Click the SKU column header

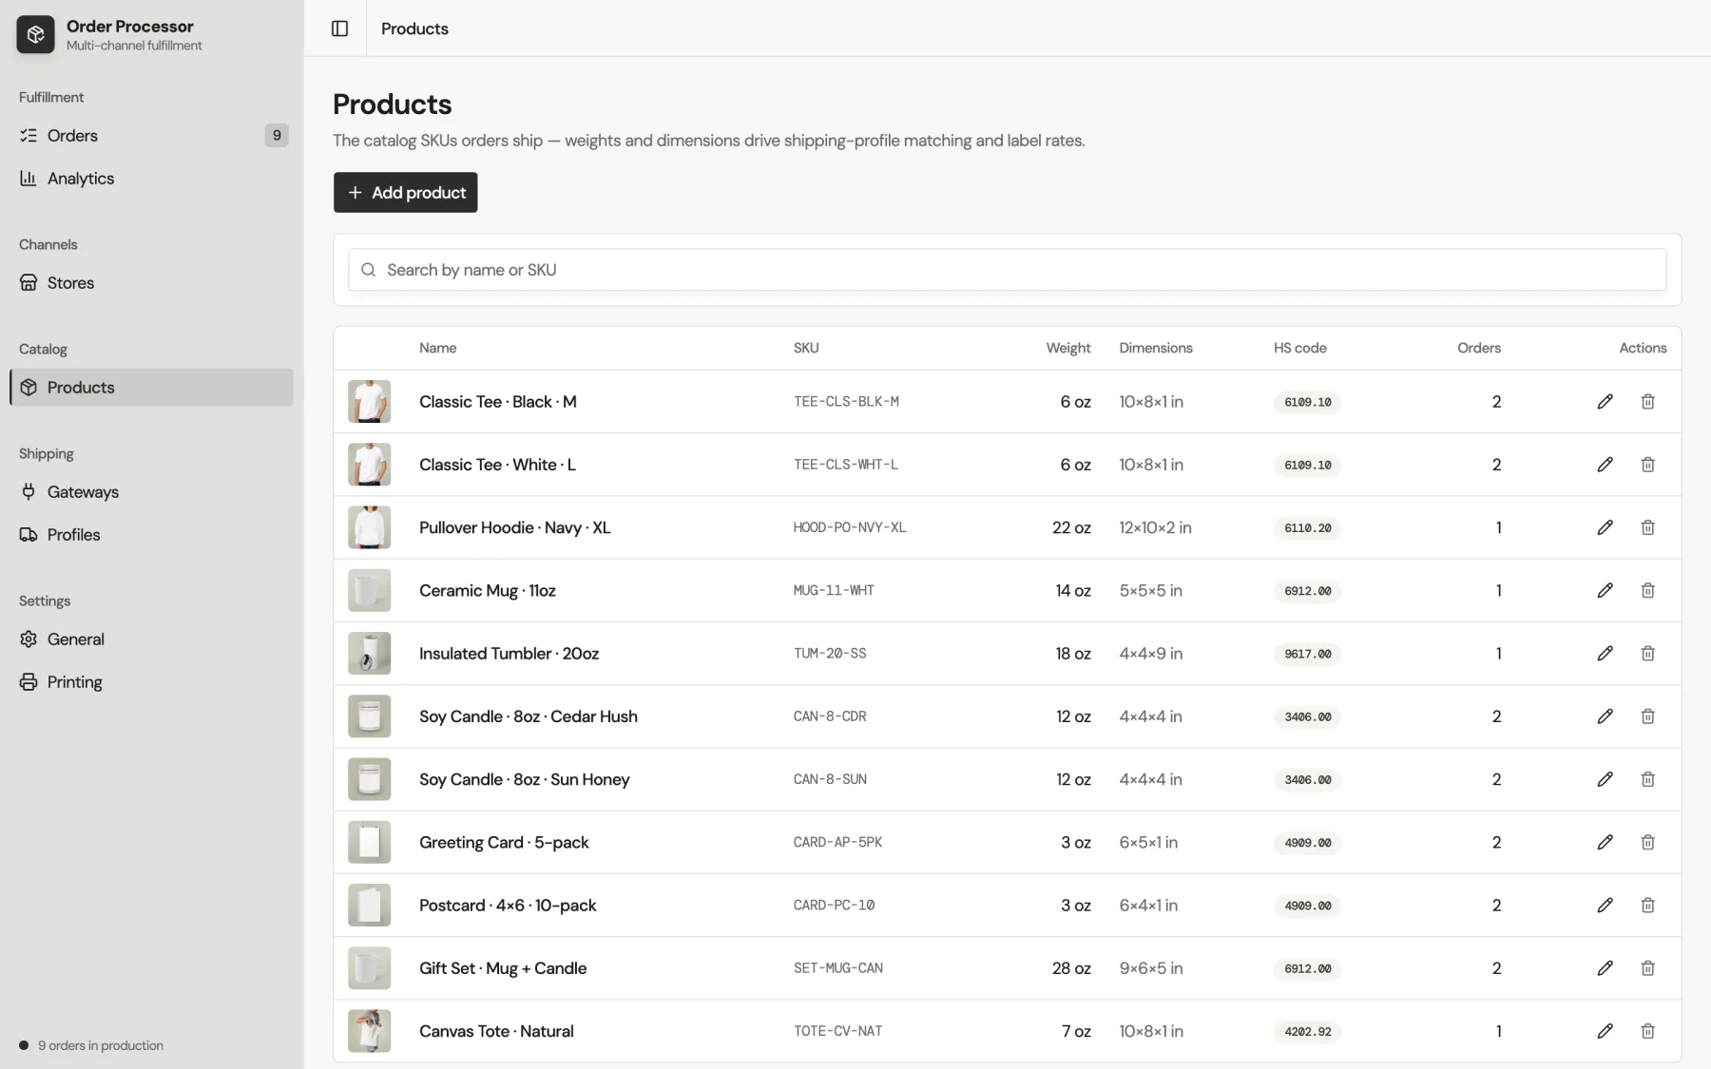pyautogui.click(x=806, y=348)
